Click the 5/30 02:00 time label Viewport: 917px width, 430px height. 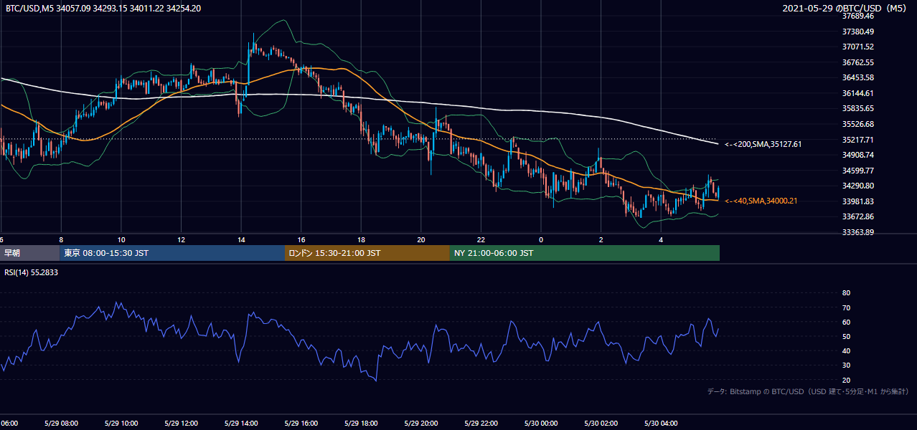(x=601, y=423)
